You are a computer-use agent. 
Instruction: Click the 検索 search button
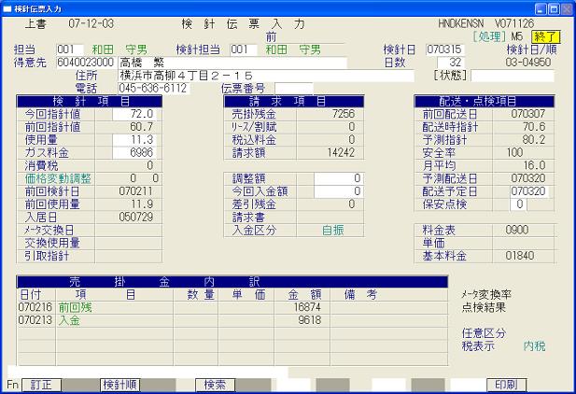(x=215, y=384)
